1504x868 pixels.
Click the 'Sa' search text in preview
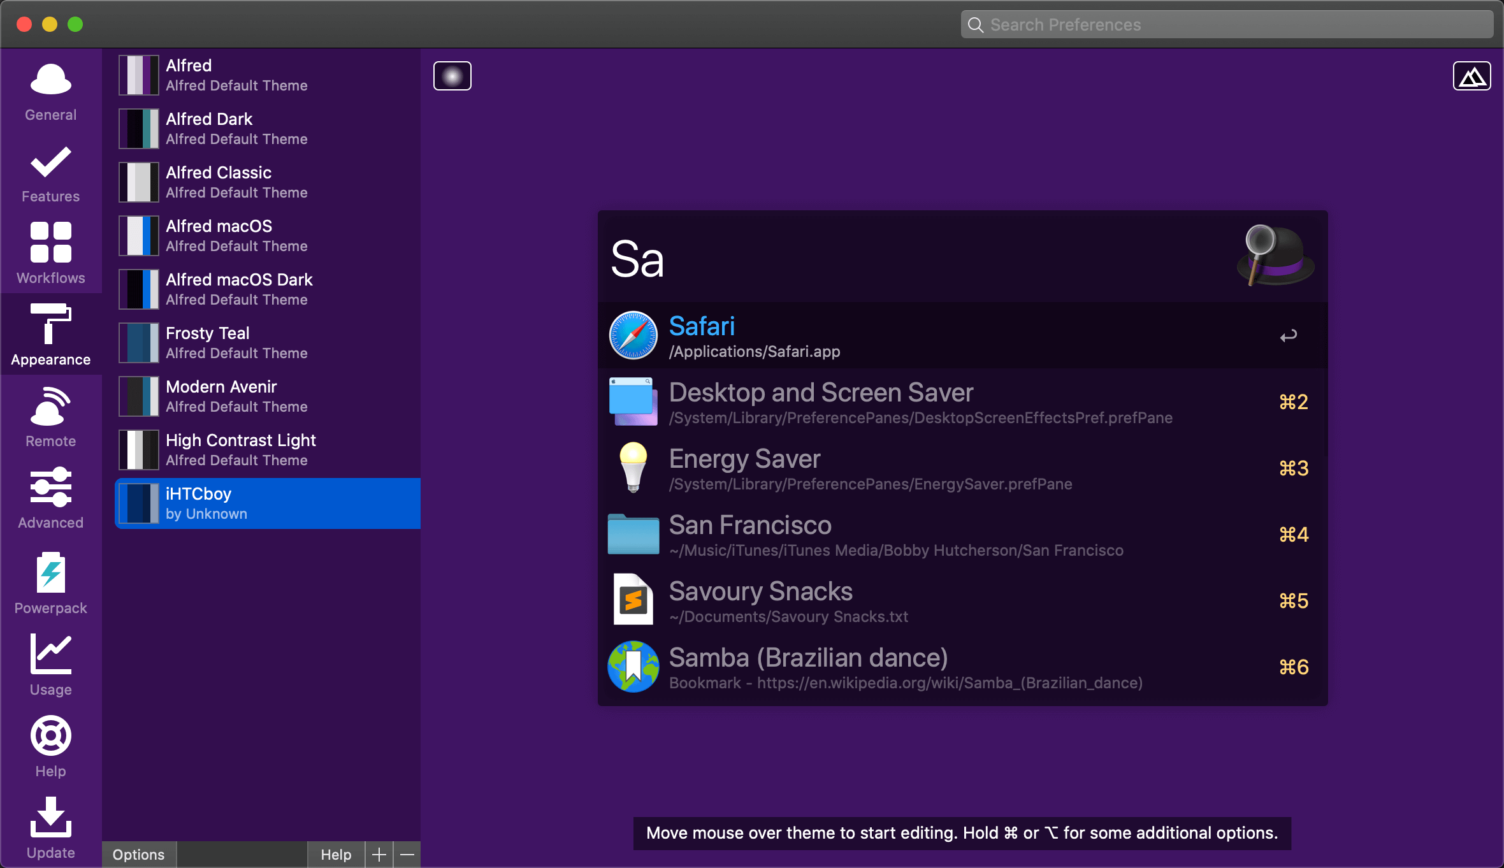[637, 259]
